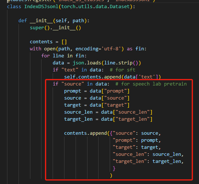Image resolution: width=199 pixels, height=184 pixels.
Task: Click the super().__init__() call
Action: (x=55, y=28)
